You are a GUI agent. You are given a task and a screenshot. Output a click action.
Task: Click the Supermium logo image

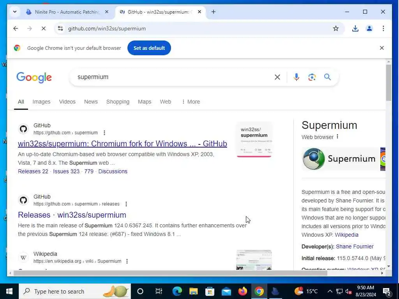click(341, 159)
